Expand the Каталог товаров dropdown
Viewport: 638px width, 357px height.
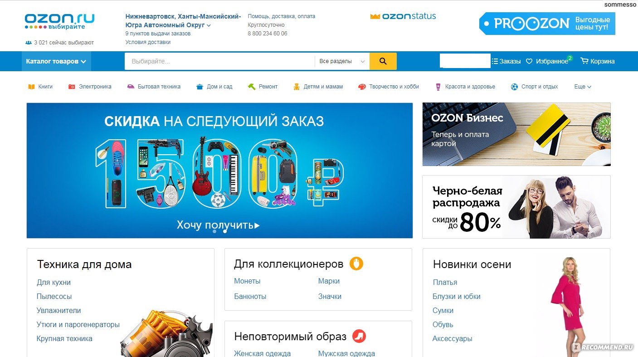[56, 61]
